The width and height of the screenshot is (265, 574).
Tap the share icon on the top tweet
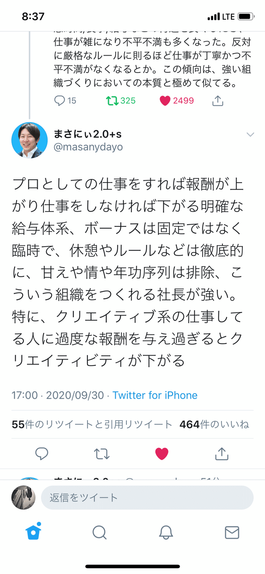pyautogui.click(x=217, y=101)
